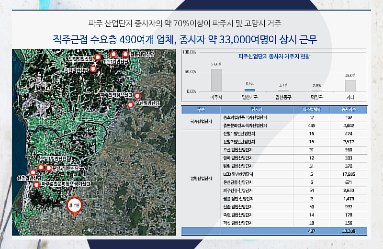Click the 파주선유 산업단지 row name
The height and width of the screenshot is (249, 383).
pyautogui.click(x=237, y=191)
